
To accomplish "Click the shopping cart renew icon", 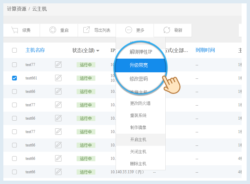I will point(14,30).
